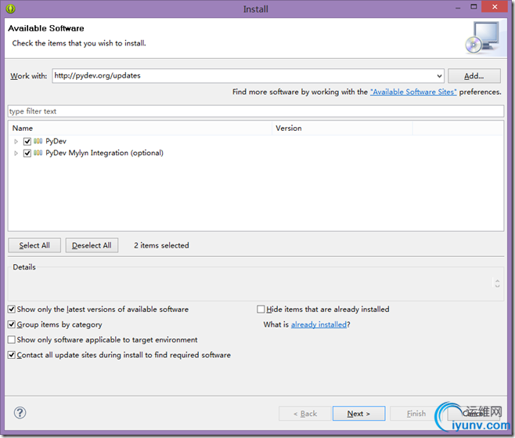Select PyDev Mylyn Integration (optional) row text
The width and height of the screenshot is (515, 438).
[104, 154]
